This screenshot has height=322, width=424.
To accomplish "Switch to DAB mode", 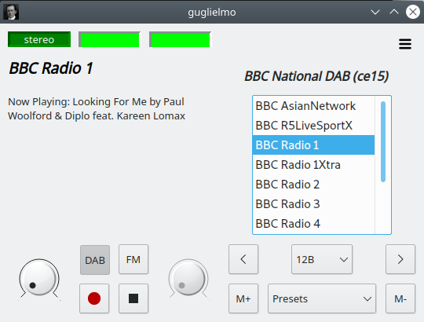I will (95, 260).
